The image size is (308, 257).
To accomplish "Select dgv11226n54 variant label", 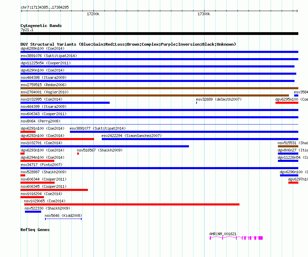I will (x=293, y=157).
